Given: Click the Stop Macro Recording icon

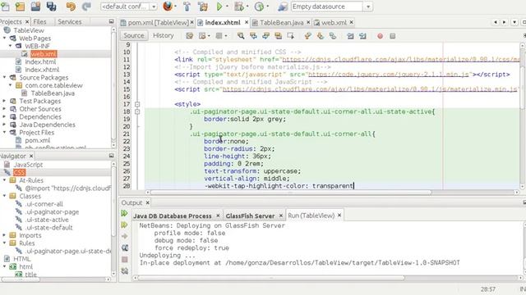Looking at the screenshot, I should pyautogui.click(x=393, y=36).
